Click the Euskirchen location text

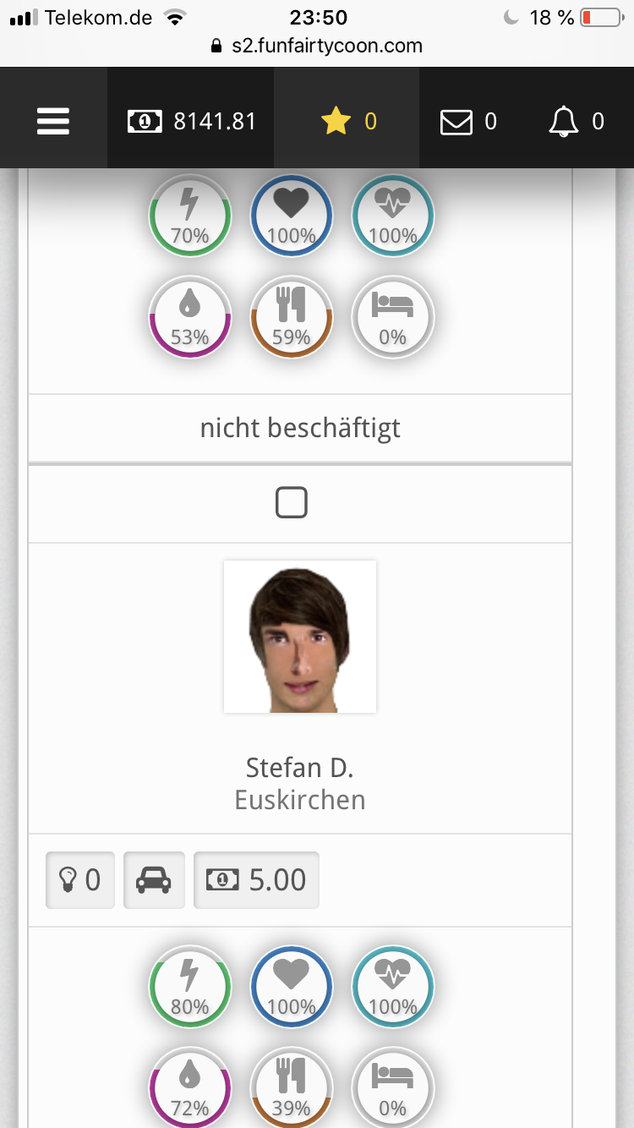click(300, 800)
